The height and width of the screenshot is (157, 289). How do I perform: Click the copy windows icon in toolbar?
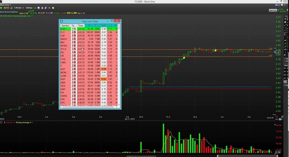point(46,8)
